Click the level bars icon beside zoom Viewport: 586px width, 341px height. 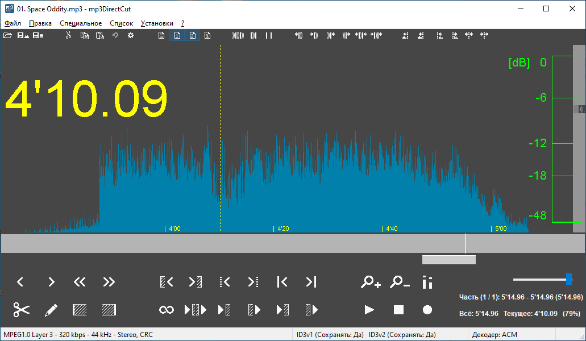pyautogui.click(x=427, y=282)
